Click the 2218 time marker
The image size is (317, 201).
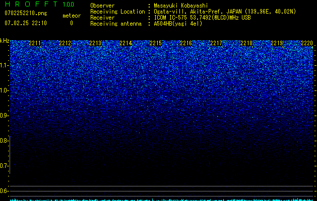click(x=246, y=43)
